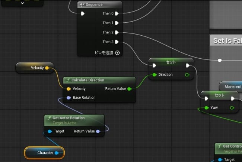The width and height of the screenshot is (242, 162).
Task: Select the Sequence node title
Action: pyautogui.click(x=94, y=4)
